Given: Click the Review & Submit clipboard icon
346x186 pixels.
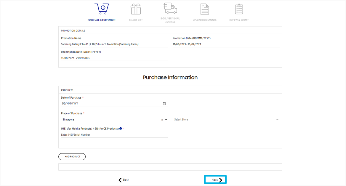Looking at the screenshot, I should point(239,8).
